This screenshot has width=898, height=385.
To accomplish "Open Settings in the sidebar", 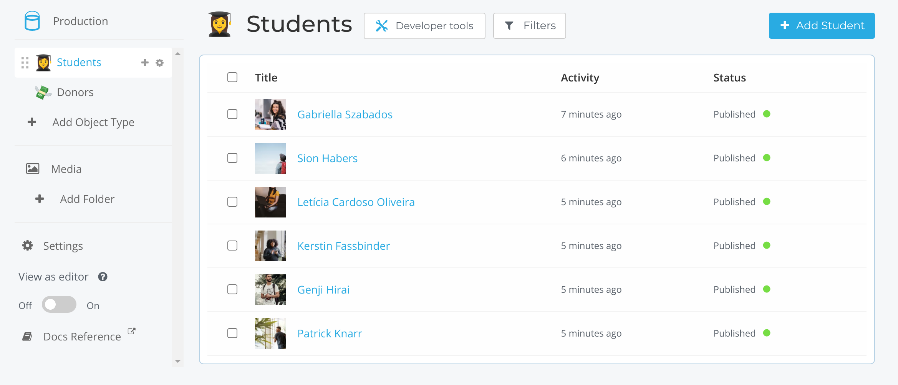I will click(x=63, y=246).
